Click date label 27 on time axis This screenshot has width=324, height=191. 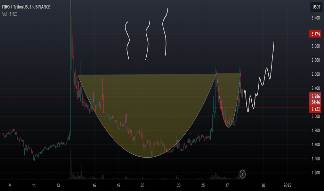pos(227,185)
